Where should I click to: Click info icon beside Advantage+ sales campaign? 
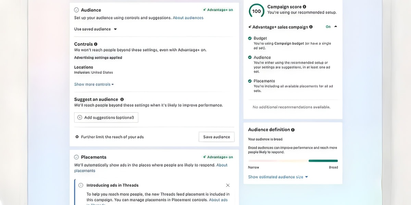pos(311,27)
